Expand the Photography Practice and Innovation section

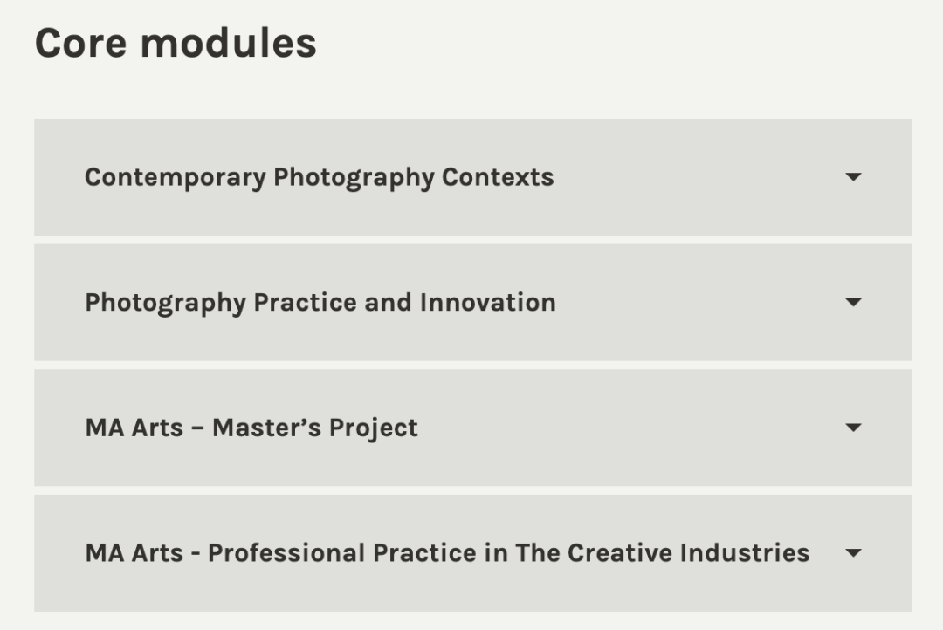(472, 303)
